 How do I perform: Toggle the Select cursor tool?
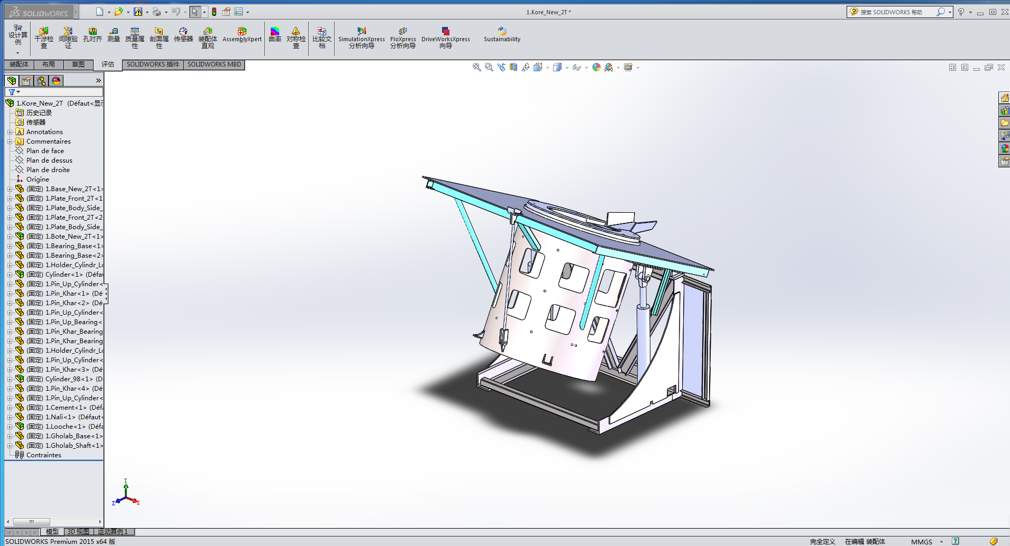pos(195,12)
